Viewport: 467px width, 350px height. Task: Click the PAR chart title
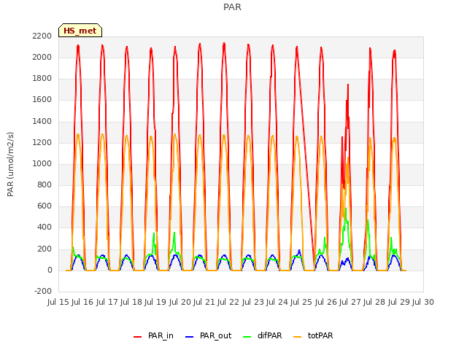232,7
